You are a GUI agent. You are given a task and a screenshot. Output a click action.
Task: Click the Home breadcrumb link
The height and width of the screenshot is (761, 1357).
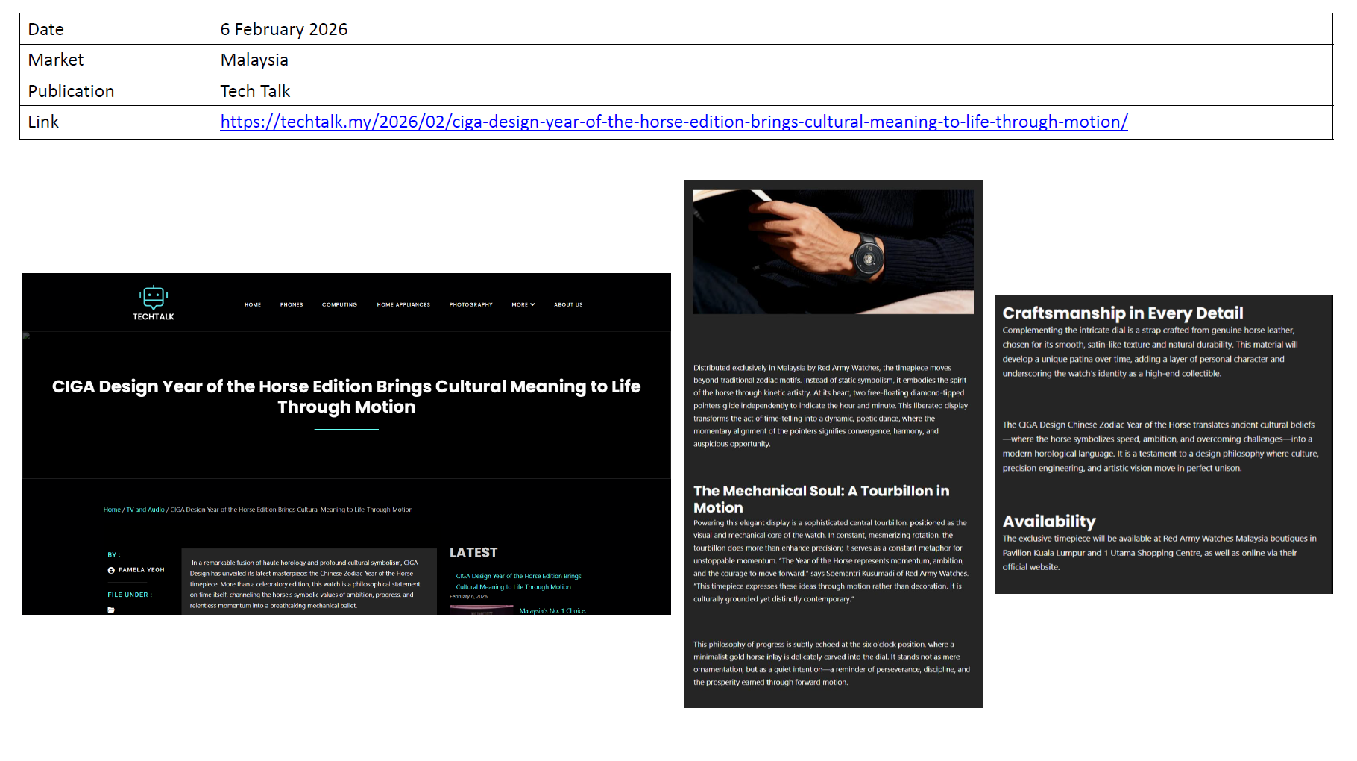[112, 510]
